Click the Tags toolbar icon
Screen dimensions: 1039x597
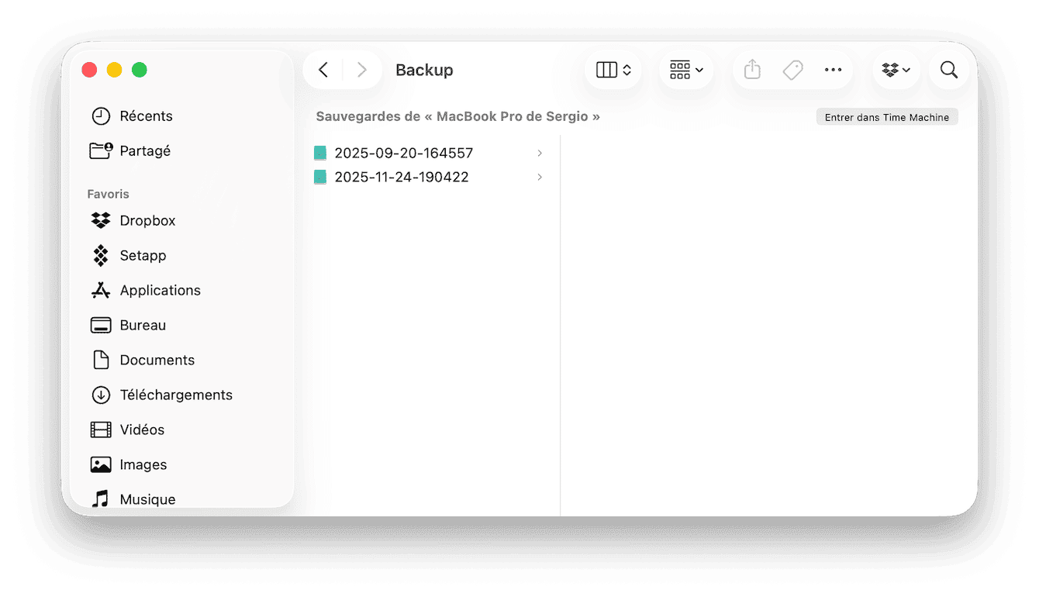pyautogui.click(x=792, y=70)
